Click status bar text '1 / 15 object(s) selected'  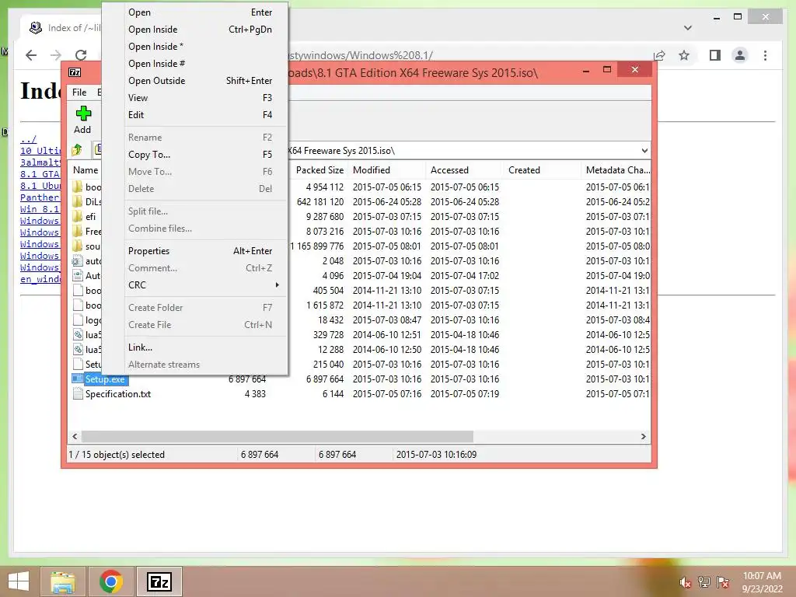pos(117,454)
